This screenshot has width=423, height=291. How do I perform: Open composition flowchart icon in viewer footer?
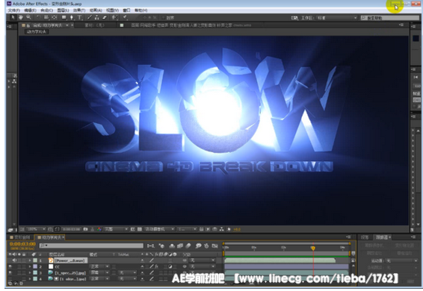point(221,229)
